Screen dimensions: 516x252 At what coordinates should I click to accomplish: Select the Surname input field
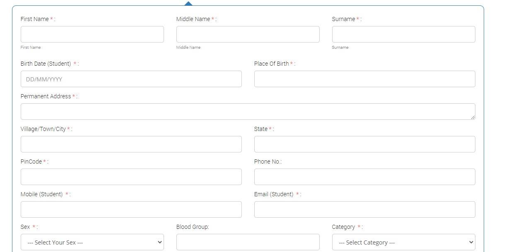tap(403, 34)
